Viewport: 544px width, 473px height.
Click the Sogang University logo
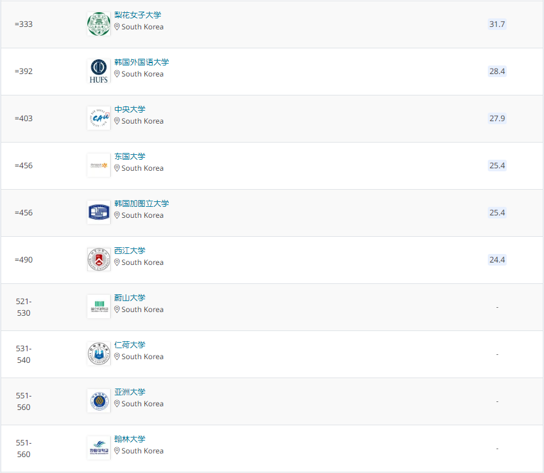point(98,259)
